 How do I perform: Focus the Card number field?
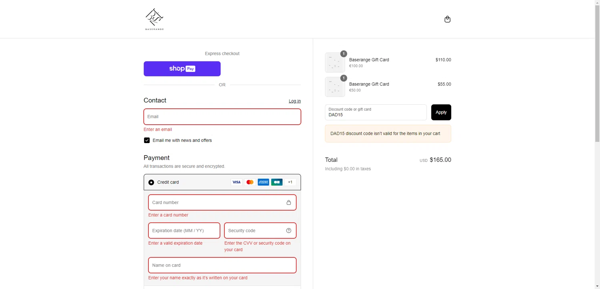click(222, 202)
